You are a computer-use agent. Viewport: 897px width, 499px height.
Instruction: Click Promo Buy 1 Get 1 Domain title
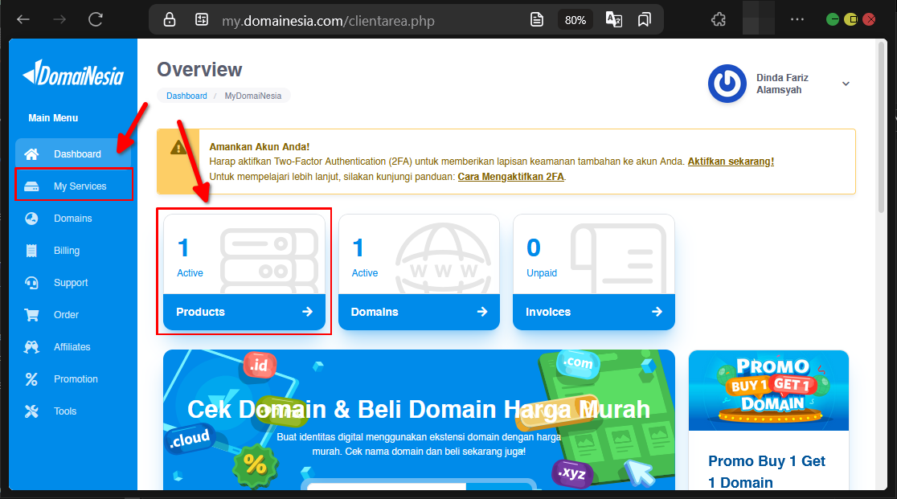767,472
